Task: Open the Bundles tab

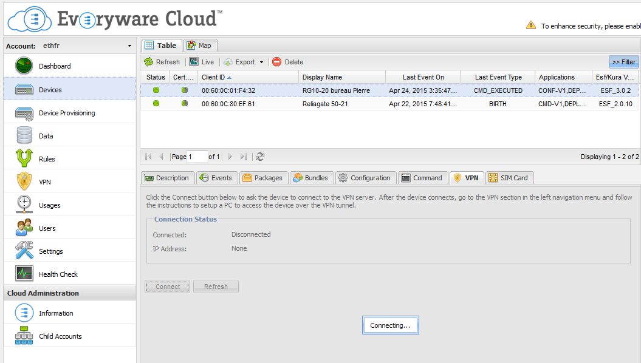Action: [312, 178]
